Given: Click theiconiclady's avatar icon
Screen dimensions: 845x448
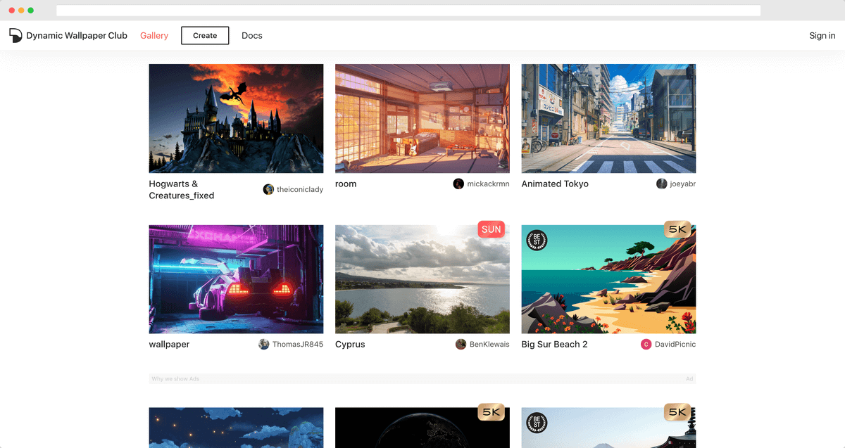Looking at the screenshot, I should point(268,189).
